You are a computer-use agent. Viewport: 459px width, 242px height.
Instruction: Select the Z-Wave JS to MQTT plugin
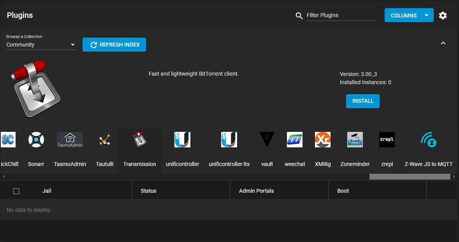pos(429,151)
